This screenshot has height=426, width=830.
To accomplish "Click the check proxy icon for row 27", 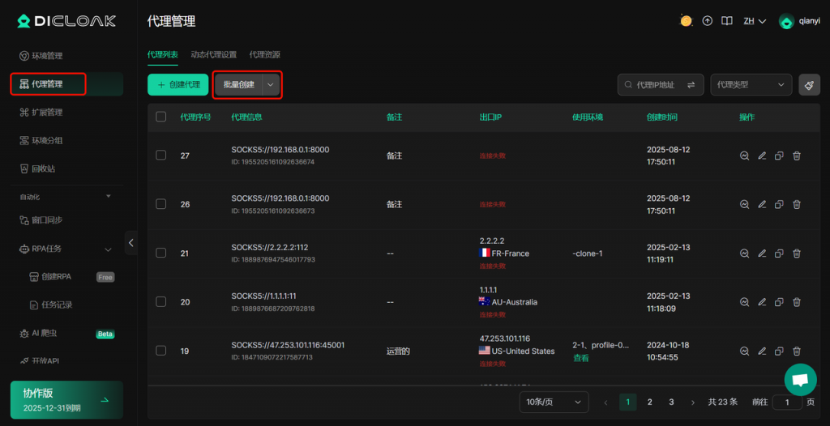I will 745,155.
